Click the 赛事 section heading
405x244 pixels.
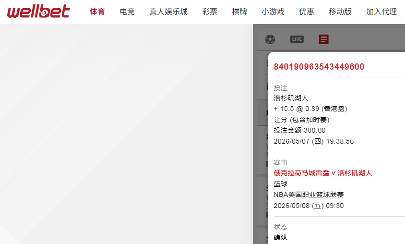click(281, 162)
